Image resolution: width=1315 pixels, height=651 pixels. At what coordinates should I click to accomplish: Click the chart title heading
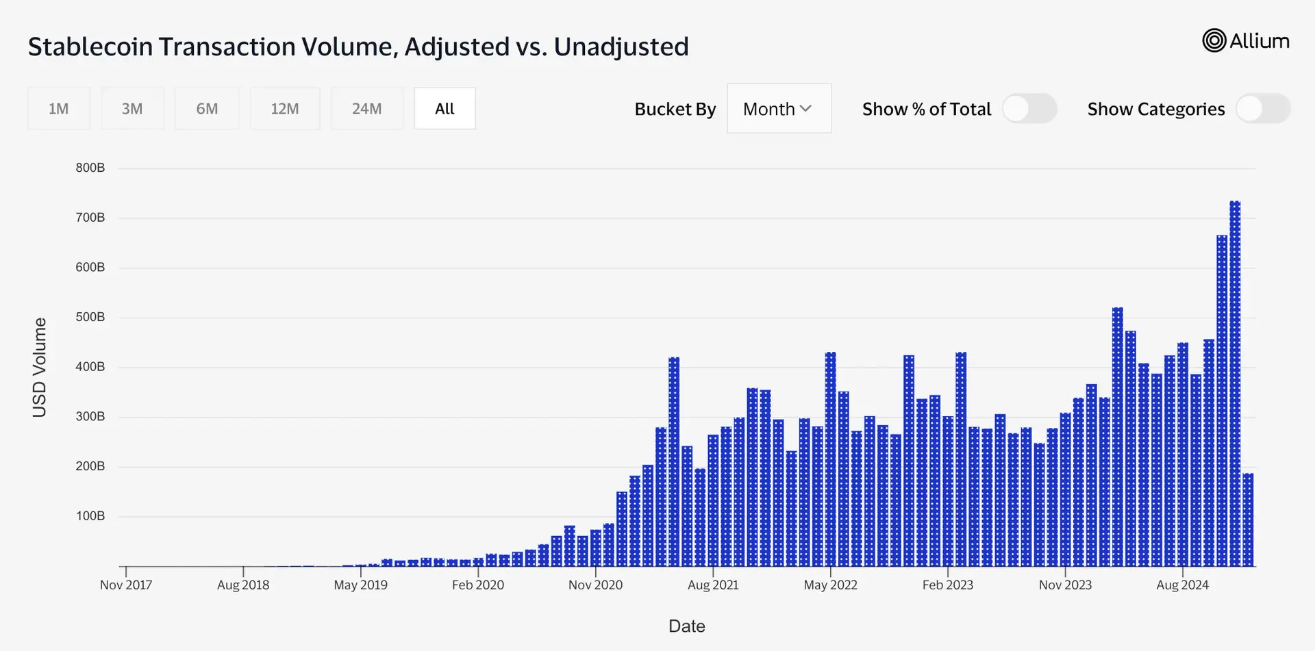358,47
